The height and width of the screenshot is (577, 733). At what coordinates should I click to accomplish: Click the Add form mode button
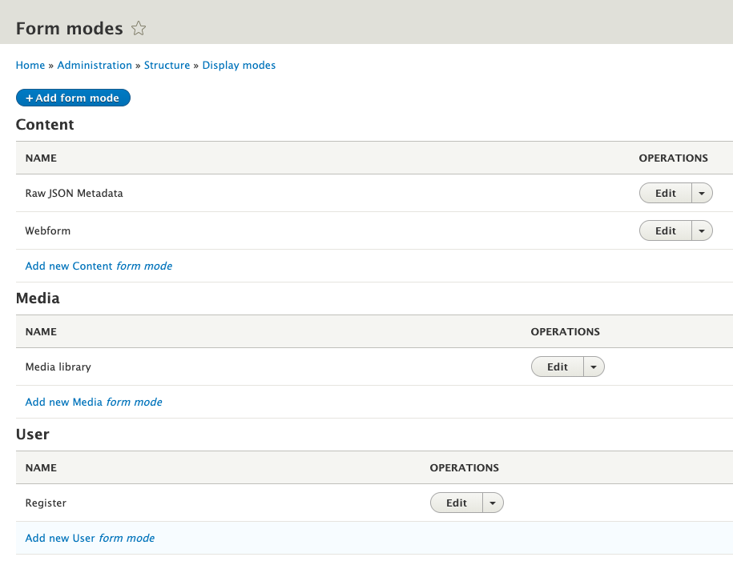(x=73, y=98)
